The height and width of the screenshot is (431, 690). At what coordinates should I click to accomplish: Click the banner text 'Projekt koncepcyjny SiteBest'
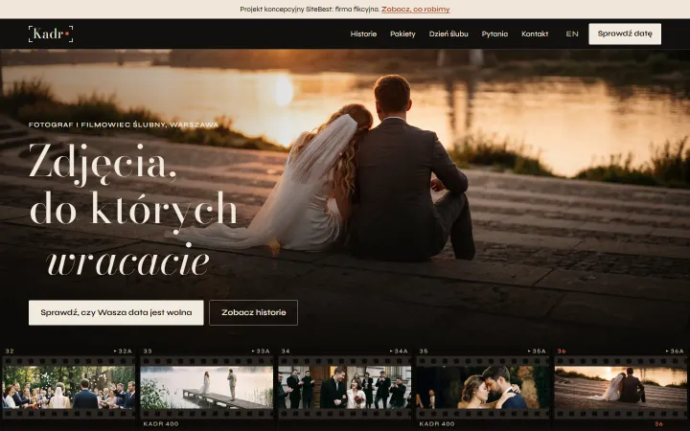click(x=286, y=10)
